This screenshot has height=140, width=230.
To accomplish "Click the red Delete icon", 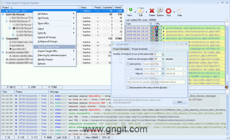I will click(x=152, y=11).
